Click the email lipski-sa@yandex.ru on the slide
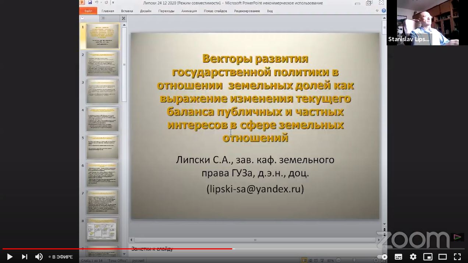The width and height of the screenshot is (468, 263). (x=255, y=189)
